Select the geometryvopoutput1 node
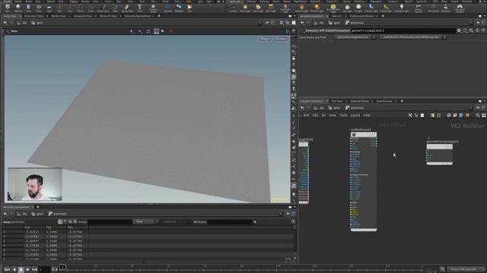Screen dimensions: 487x273 pyautogui.click(x=440, y=155)
